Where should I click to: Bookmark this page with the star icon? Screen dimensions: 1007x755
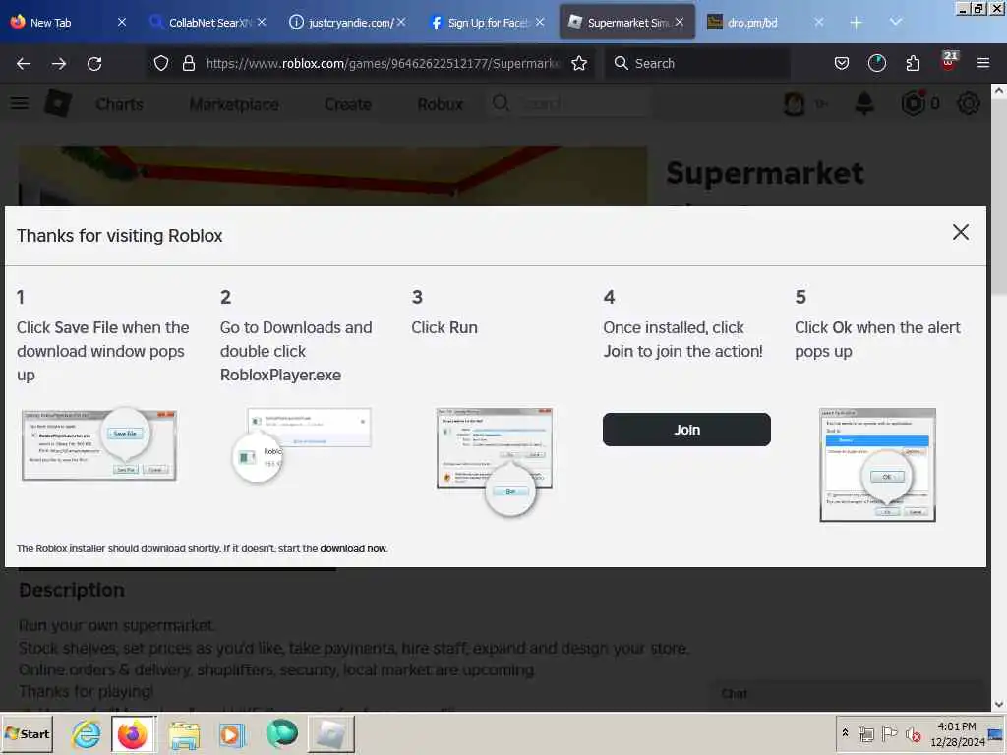click(579, 63)
